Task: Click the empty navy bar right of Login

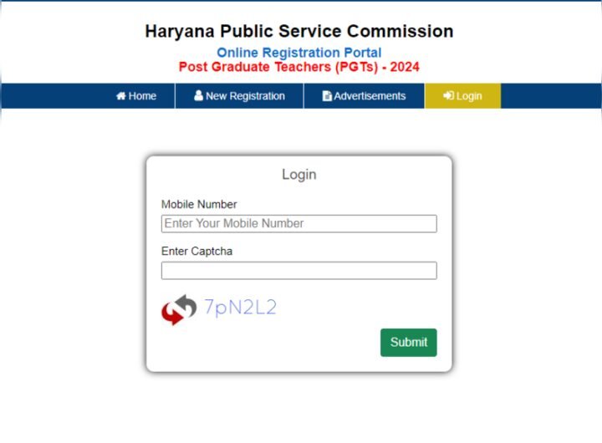Action: point(551,95)
